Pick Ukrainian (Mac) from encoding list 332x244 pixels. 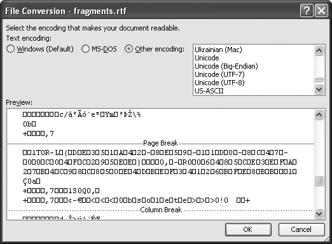tap(218, 50)
